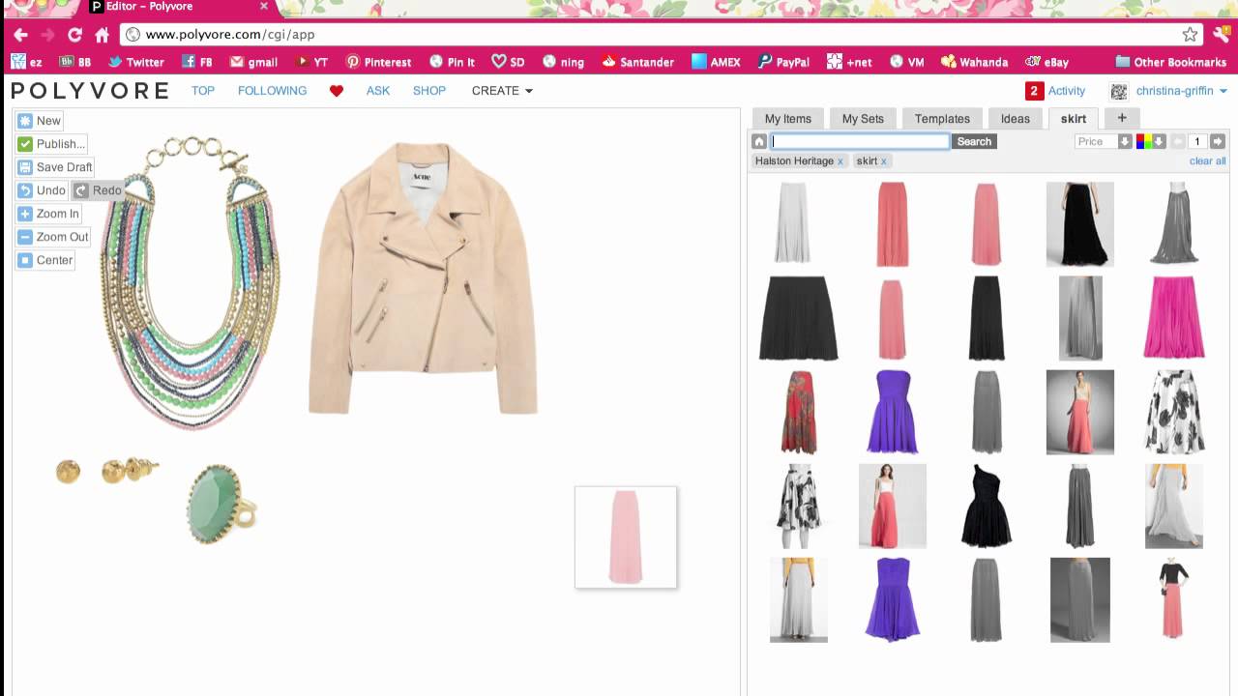Click browser back arrow
The height and width of the screenshot is (696, 1238).
click(x=20, y=34)
